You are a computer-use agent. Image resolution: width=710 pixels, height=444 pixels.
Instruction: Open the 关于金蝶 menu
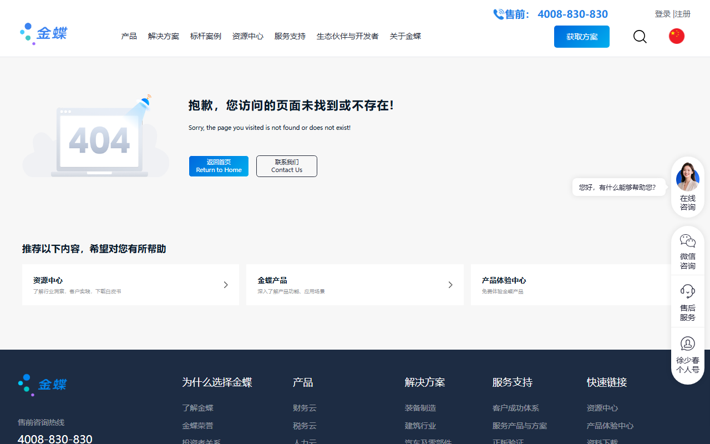405,36
